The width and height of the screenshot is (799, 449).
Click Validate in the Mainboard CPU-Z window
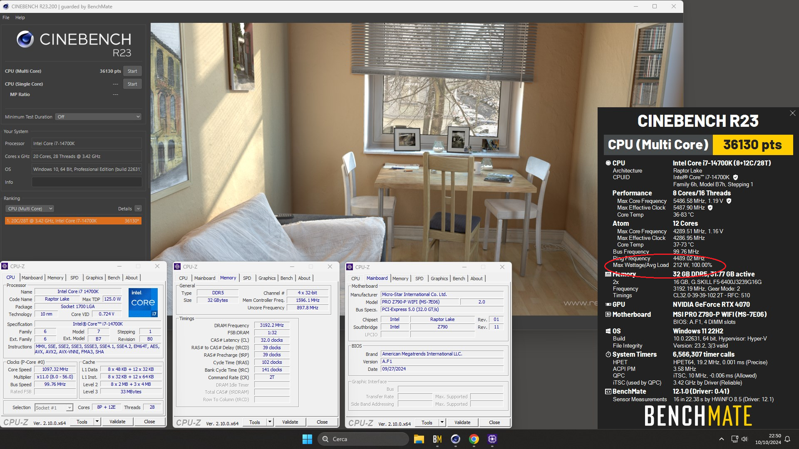click(x=462, y=422)
